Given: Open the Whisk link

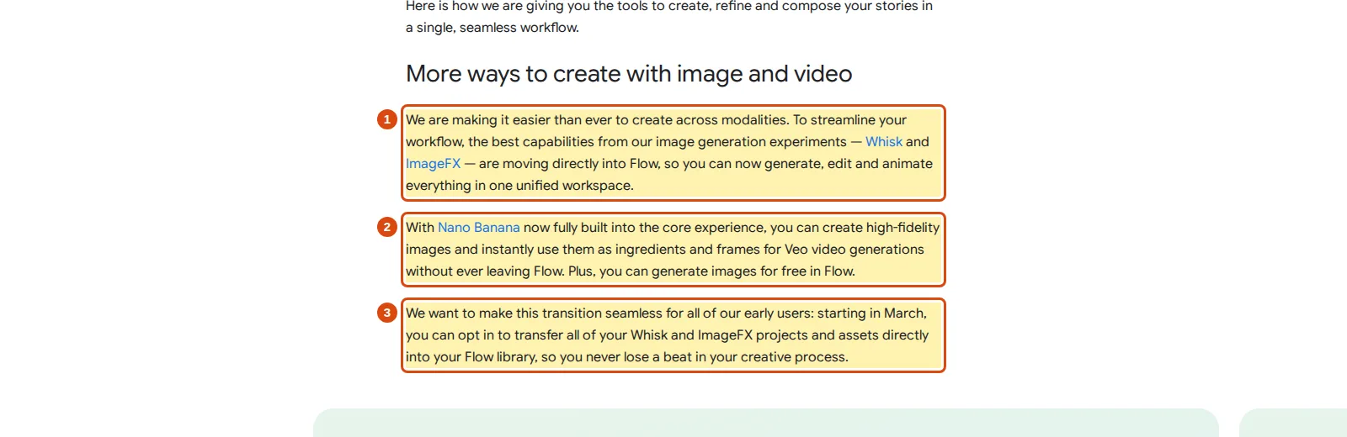Looking at the screenshot, I should (x=884, y=142).
